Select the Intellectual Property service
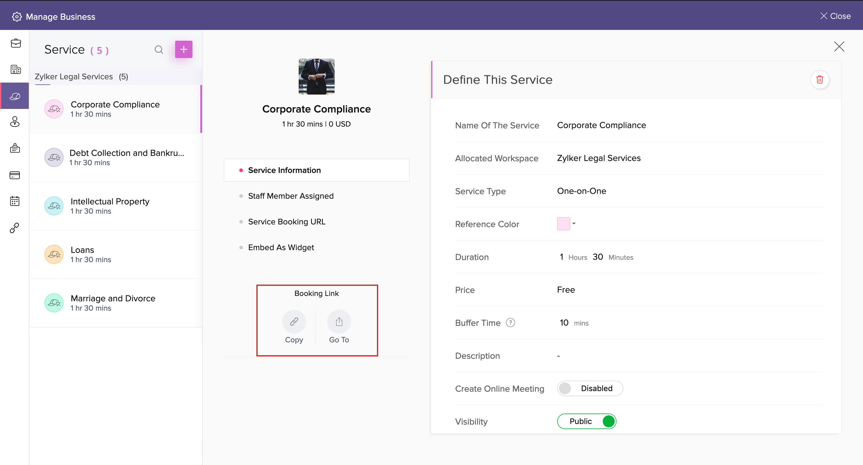The image size is (863, 465). pos(110,206)
